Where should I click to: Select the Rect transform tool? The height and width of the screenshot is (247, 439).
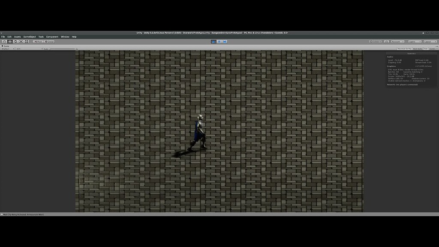click(27, 41)
